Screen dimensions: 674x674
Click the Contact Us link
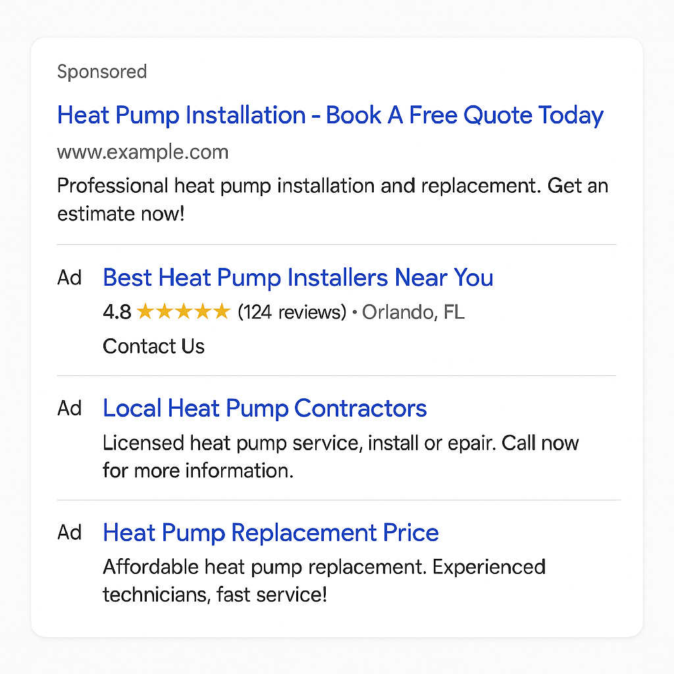pos(153,346)
